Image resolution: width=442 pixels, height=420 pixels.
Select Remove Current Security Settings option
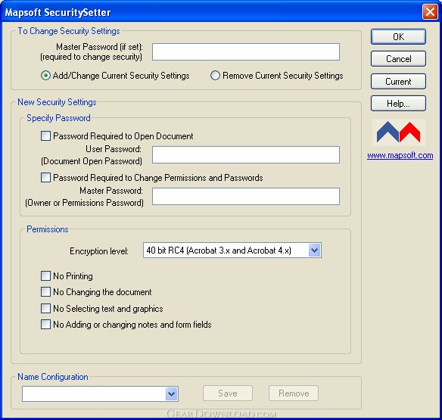coord(215,76)
